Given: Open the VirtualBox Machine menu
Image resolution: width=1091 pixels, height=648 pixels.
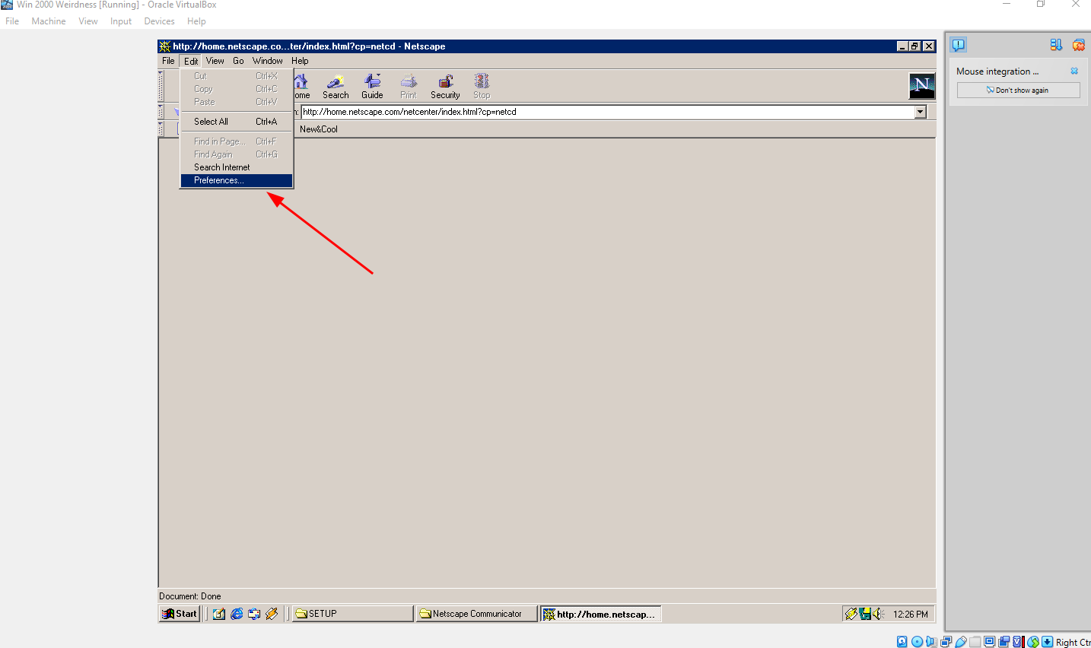Looking at the screenshot, I should (x=49, y=21).
